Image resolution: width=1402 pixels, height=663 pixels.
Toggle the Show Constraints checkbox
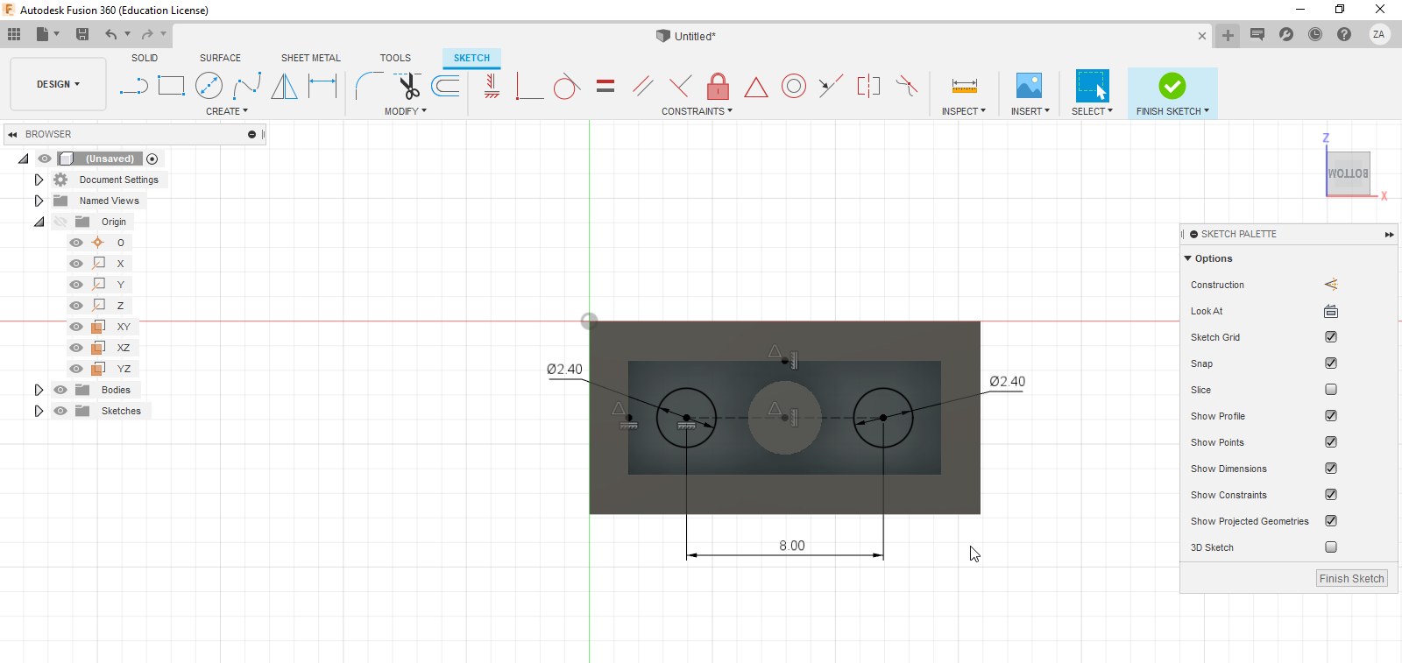(x=1331, y=495)
